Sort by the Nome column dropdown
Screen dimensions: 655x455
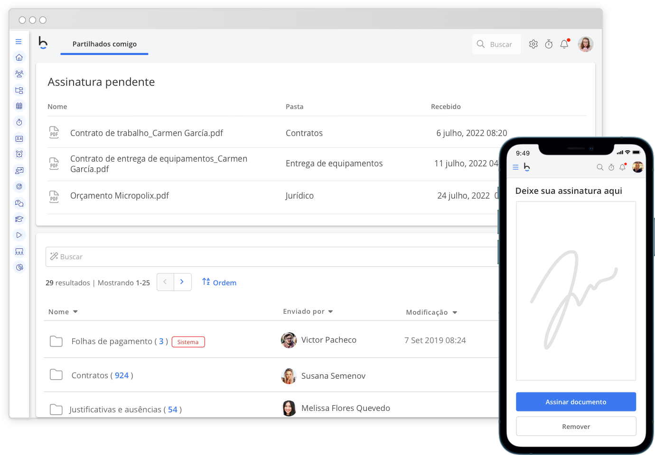pos(63,312)
